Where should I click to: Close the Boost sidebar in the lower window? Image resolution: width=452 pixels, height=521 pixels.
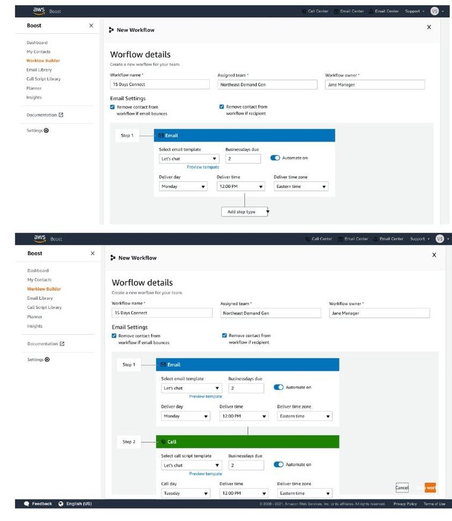click(92, 253)
